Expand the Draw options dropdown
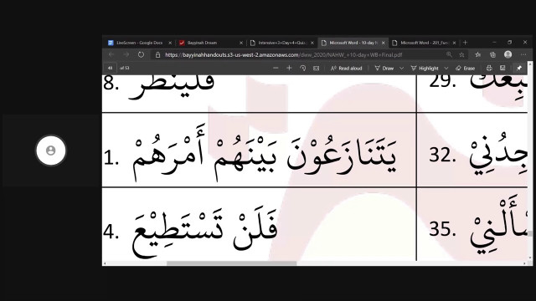Image resolution: width=536 pixels, height=301 pixels. tap(402, 69)
